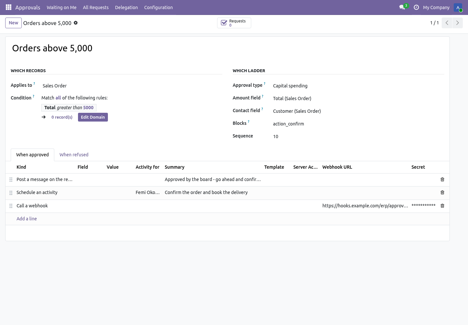
Task: Delete the 'Call a webhook' row
Action: [x=442, y=206]
